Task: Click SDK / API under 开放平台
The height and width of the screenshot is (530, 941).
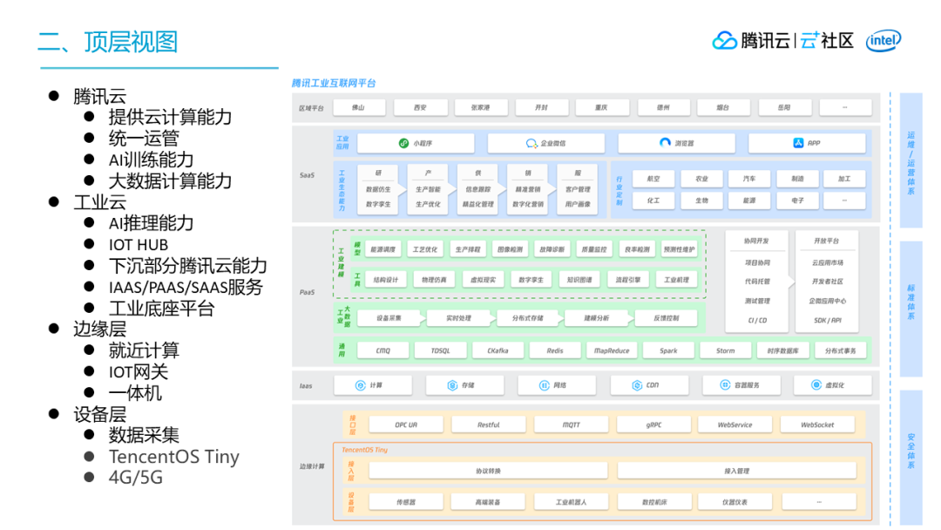Action: pyautogui.click(x=828, y=321)
